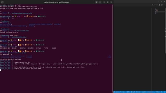The height and width of the screenshot is (93, 166).
Task: Open More Actions in VS Code editor toolbar
Action: 164,5
